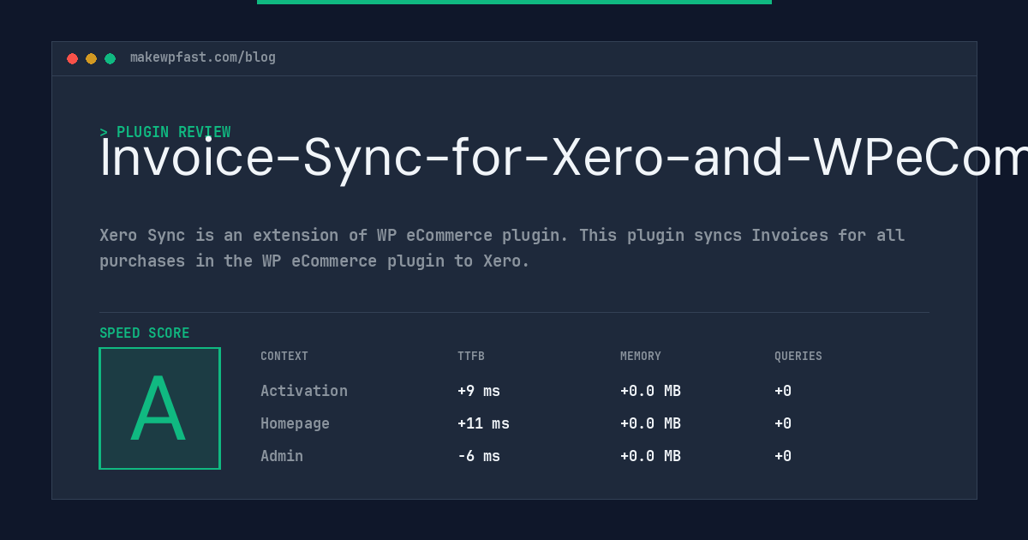
Task: Click the Homepage queries +0 value
Action: (x=783, y=423)
